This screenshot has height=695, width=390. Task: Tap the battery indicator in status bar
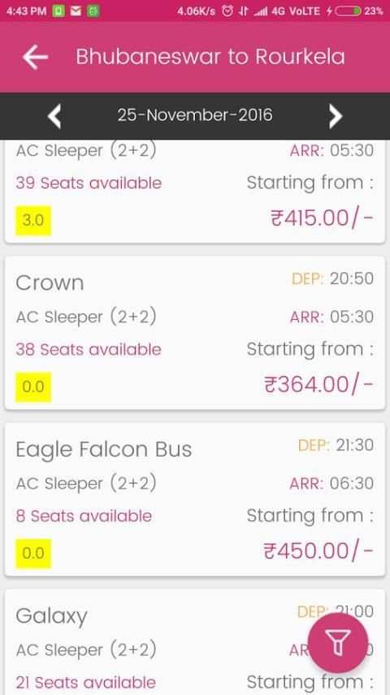(x=348, y=11)
